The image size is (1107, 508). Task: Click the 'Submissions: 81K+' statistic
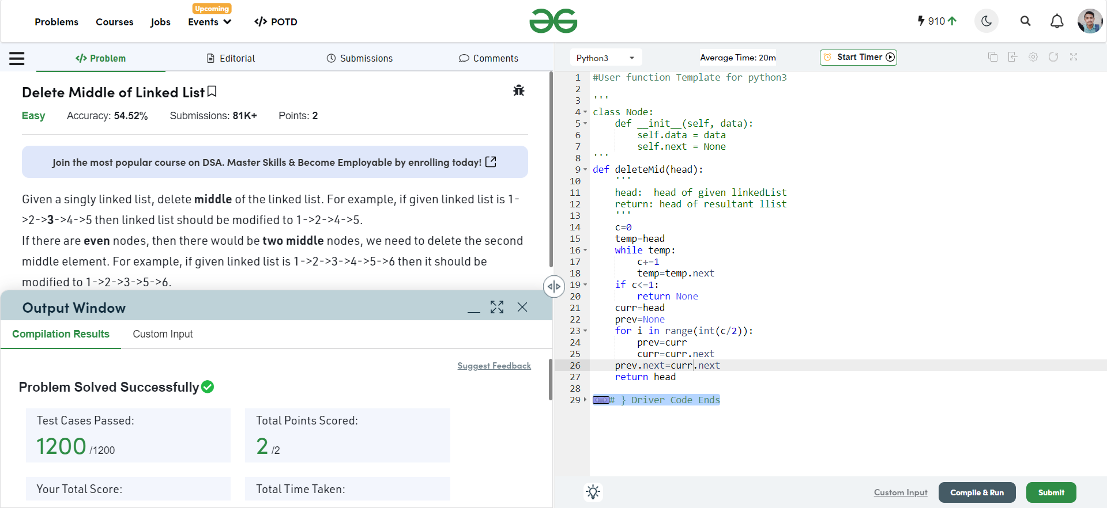[213, 116]
